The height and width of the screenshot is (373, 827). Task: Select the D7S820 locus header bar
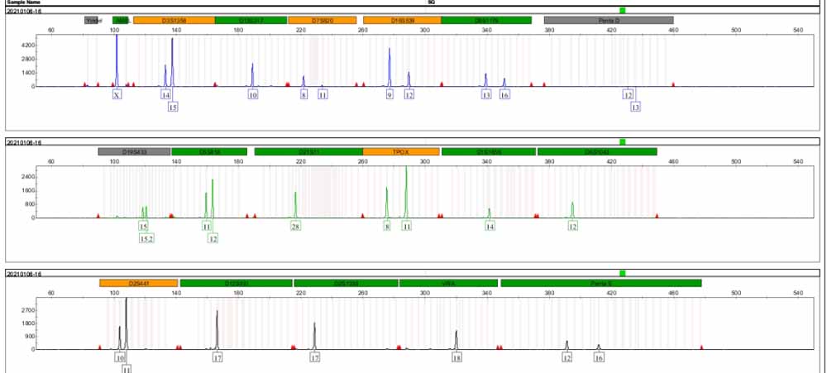[323, 20]
